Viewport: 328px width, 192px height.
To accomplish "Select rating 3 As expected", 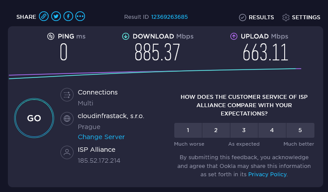I will point(244,130).
